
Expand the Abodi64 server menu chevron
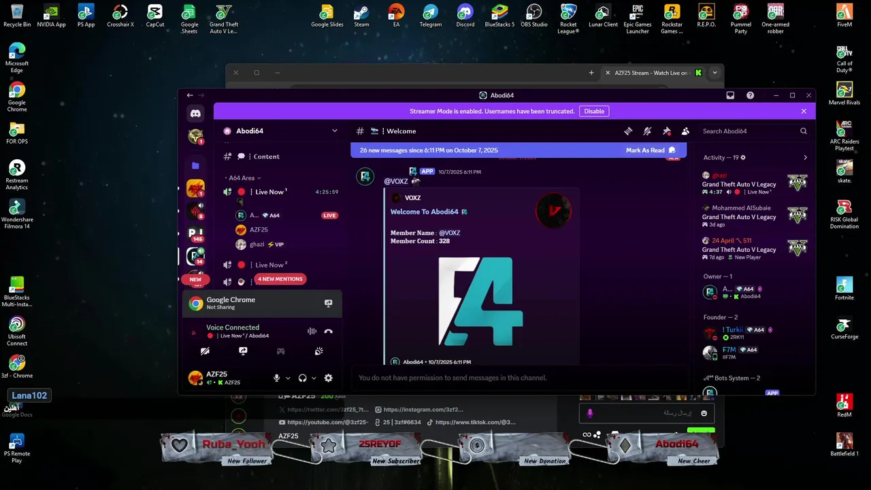(334, 131)
